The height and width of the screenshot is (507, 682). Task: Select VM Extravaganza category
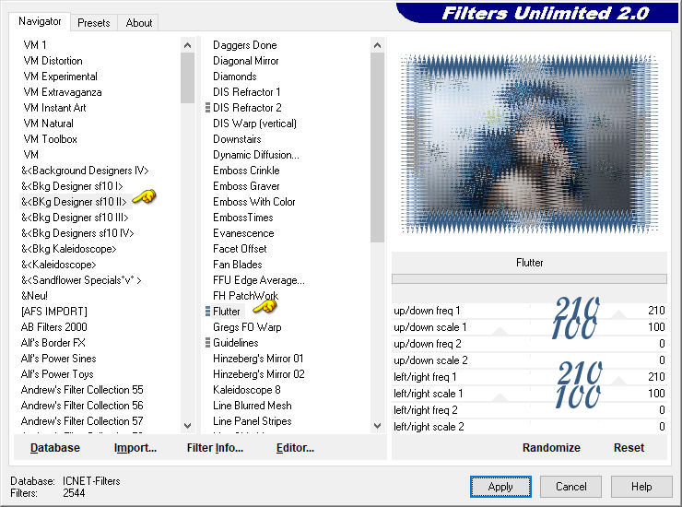63,92
